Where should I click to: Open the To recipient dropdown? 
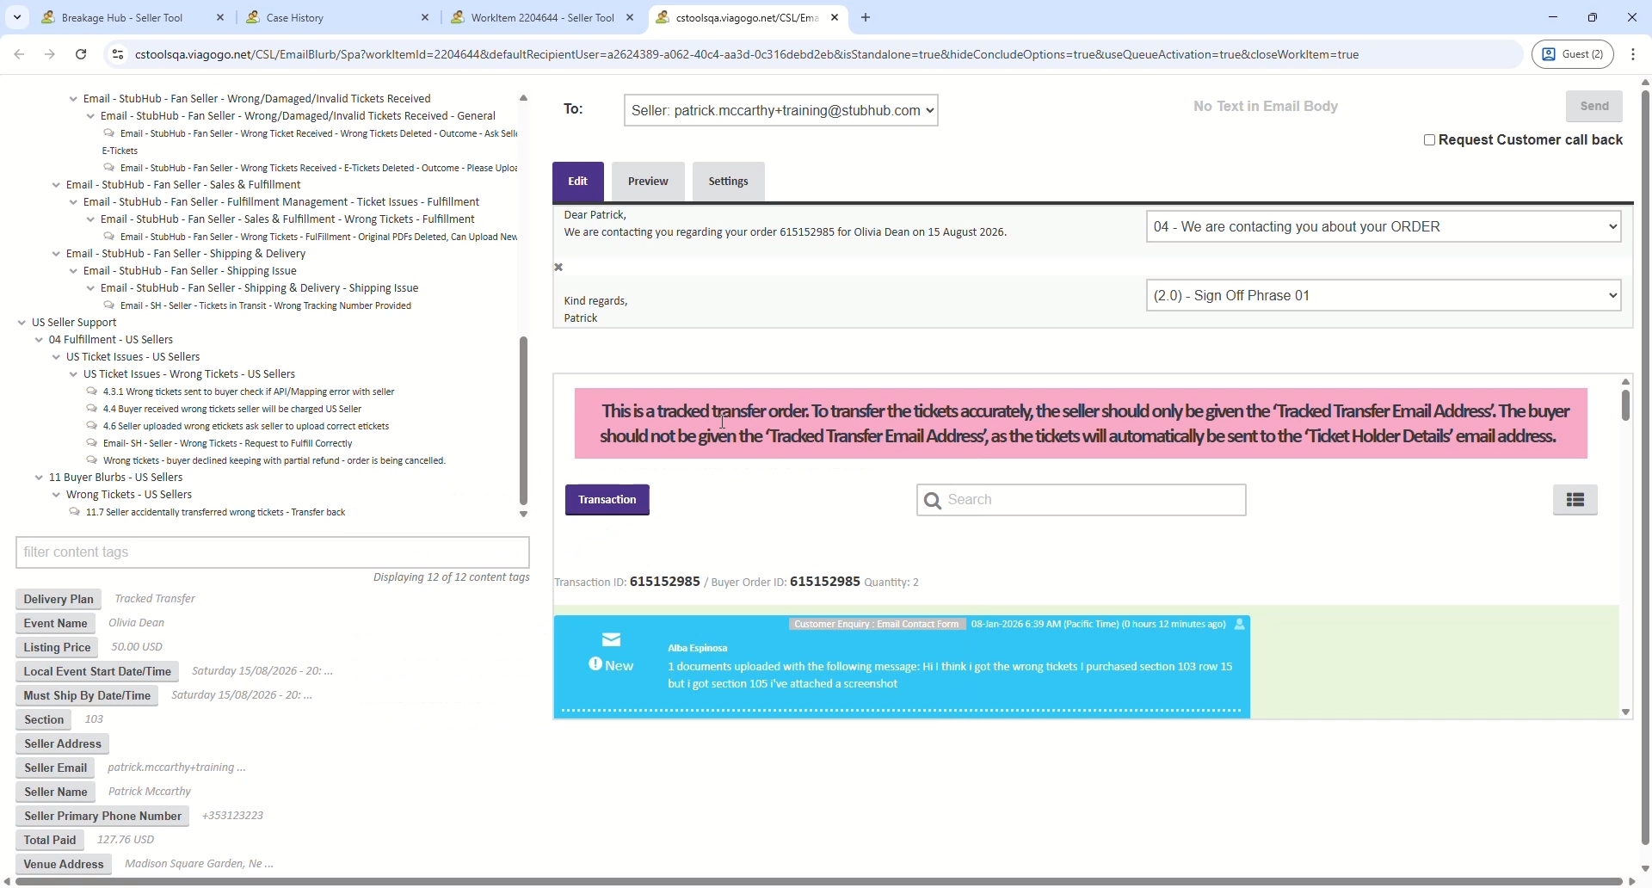781,110
